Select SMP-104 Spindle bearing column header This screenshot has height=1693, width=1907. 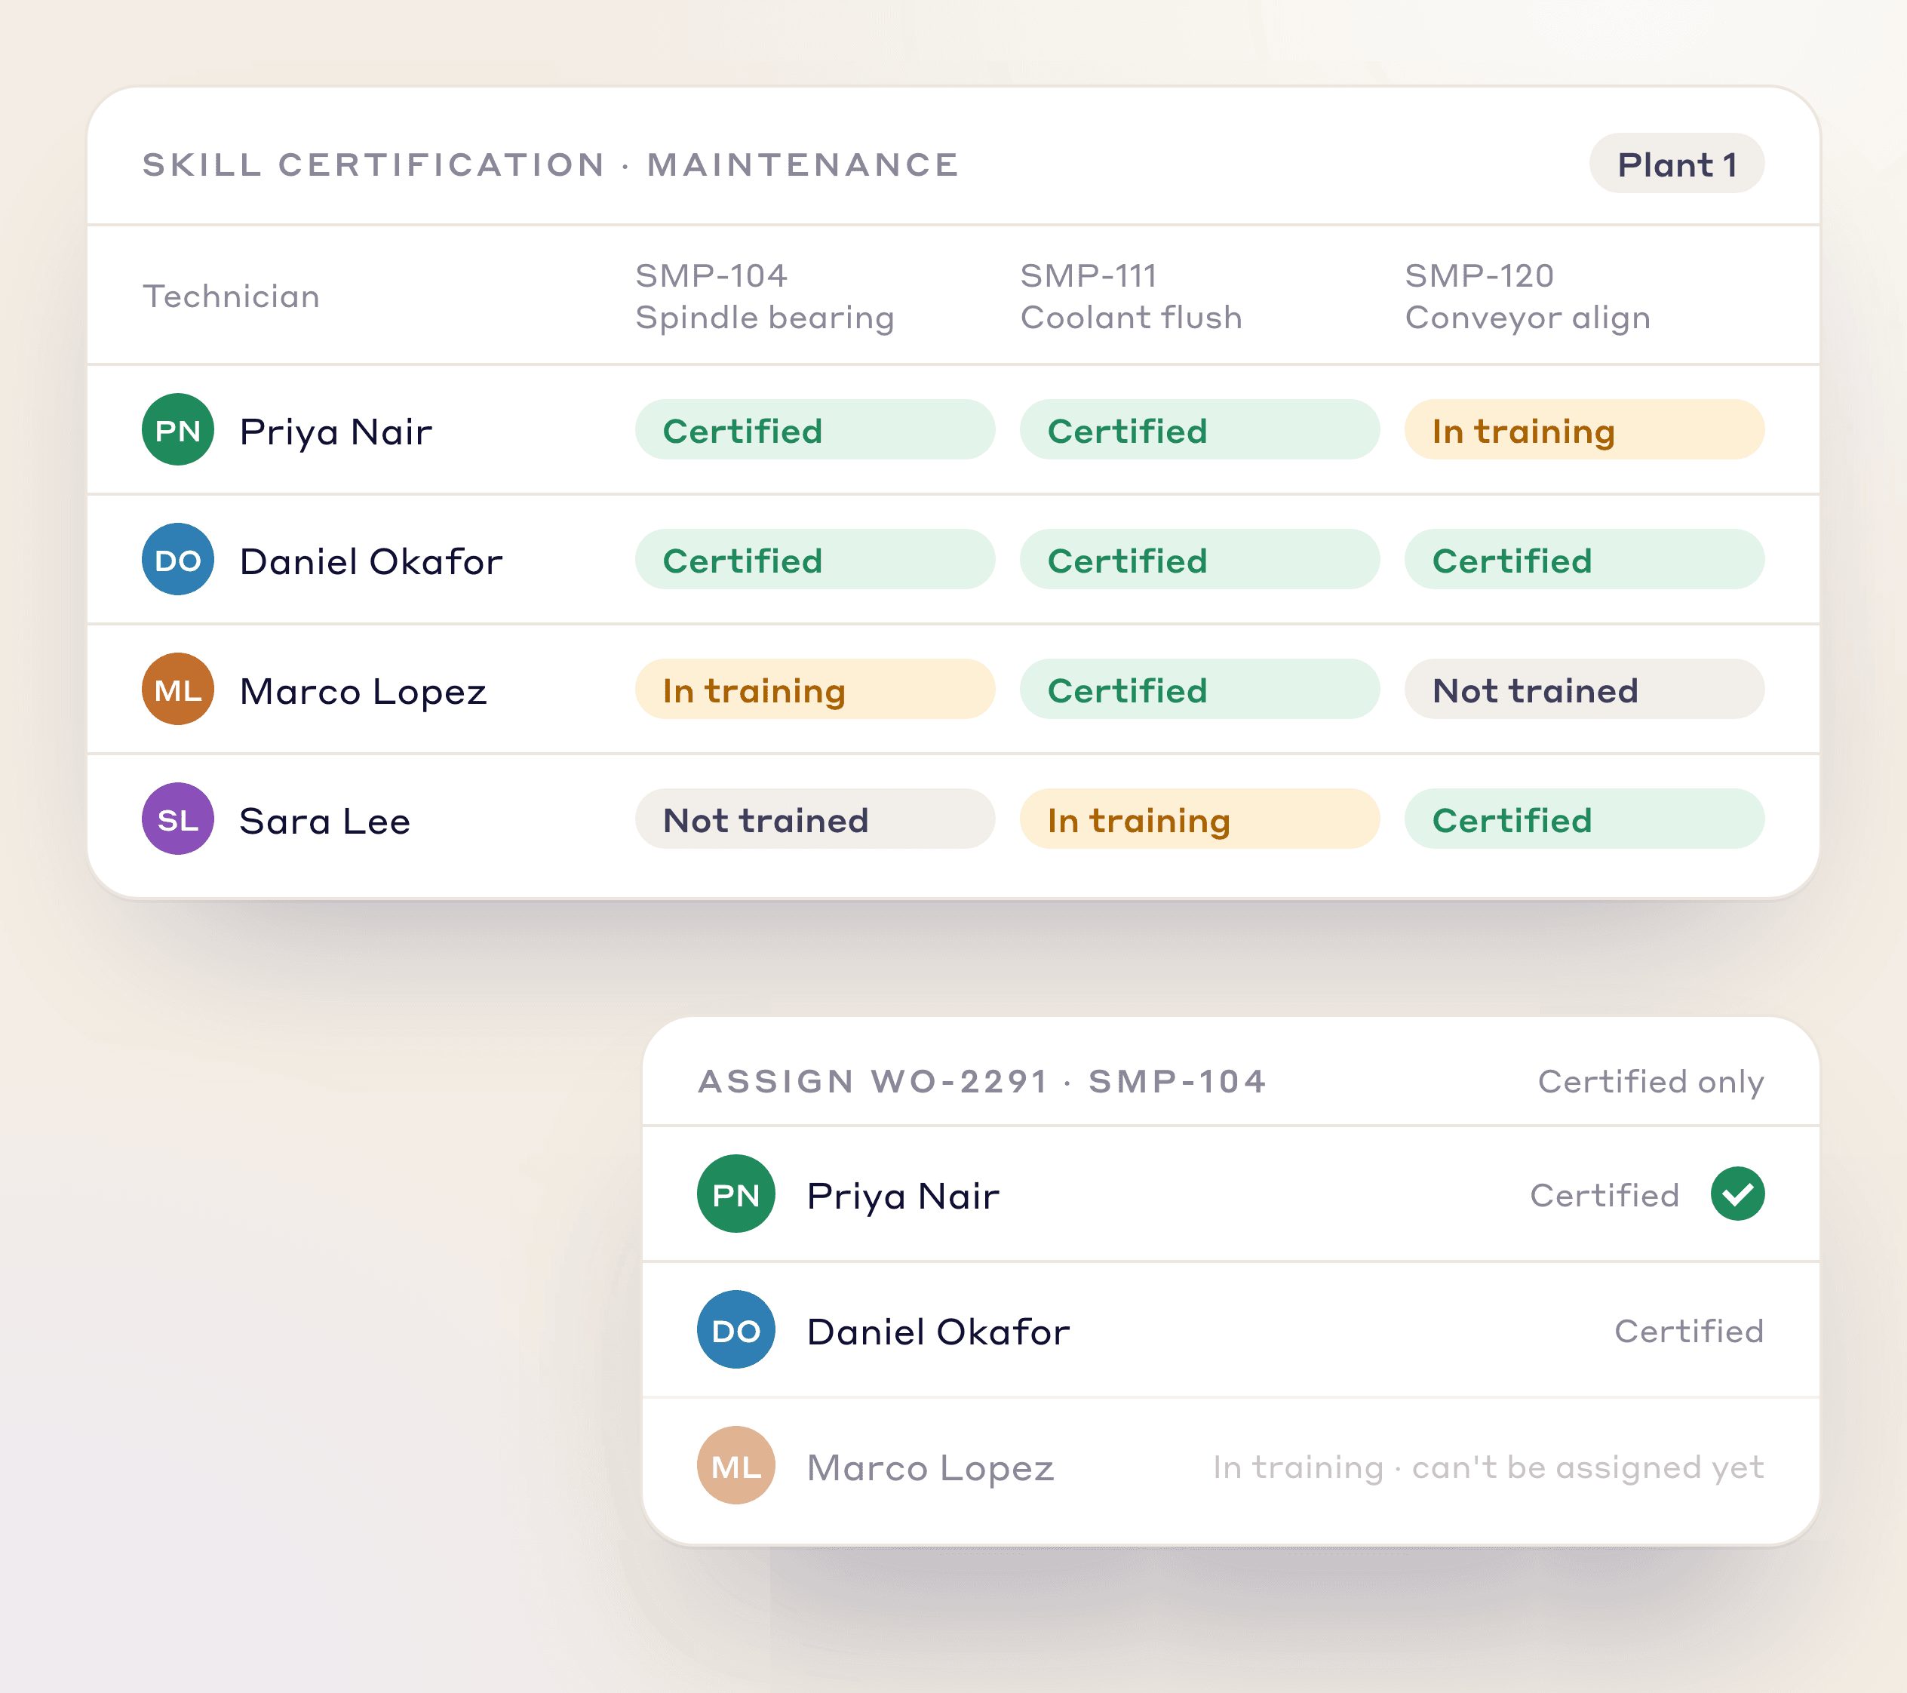[765, 297]
